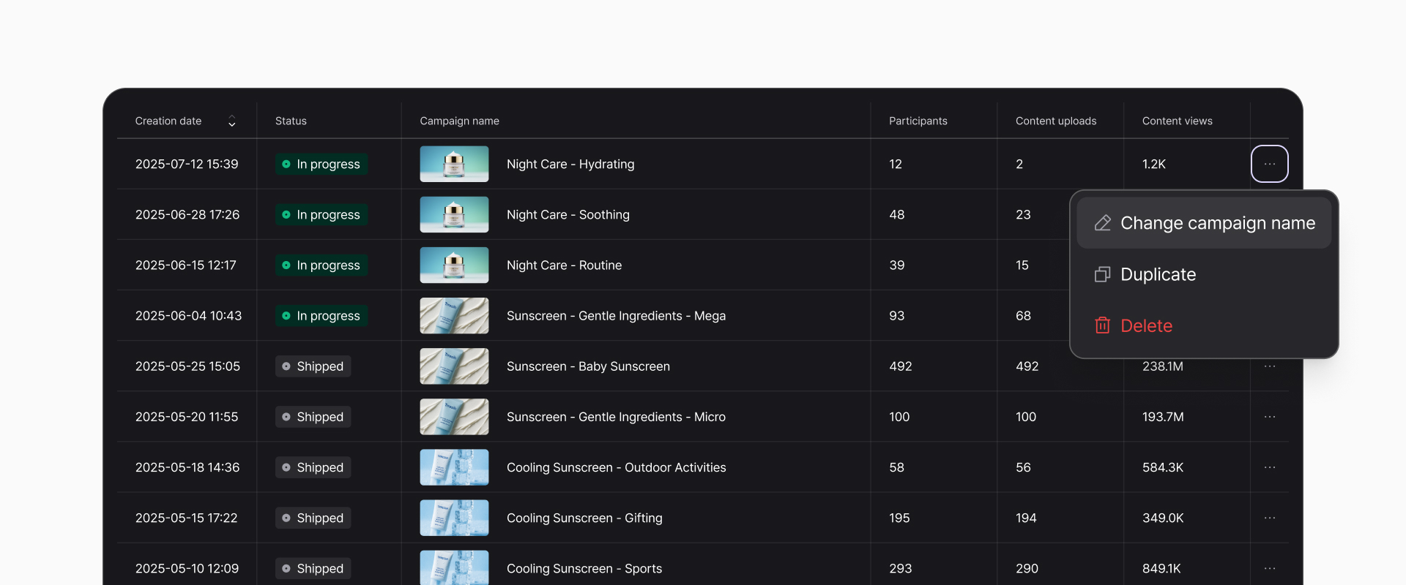Choose Duplicate from the context menu
Screen dimensions: 1406x585
pos(1158,274)
